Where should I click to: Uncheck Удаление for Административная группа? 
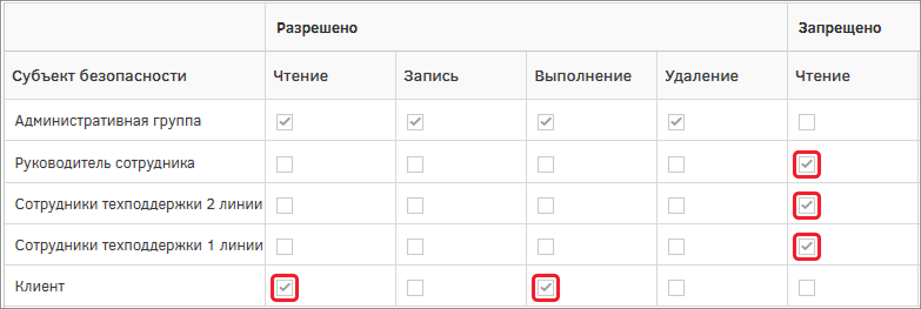click(x=676, y=122)
